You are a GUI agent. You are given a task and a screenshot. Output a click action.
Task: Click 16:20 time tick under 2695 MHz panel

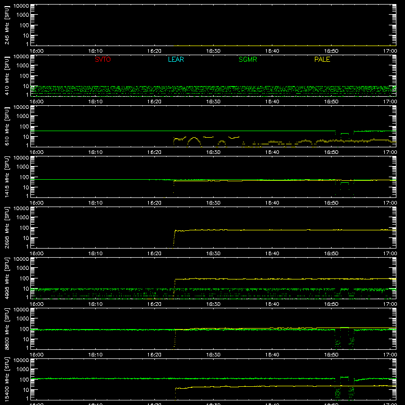coord(154,254)
